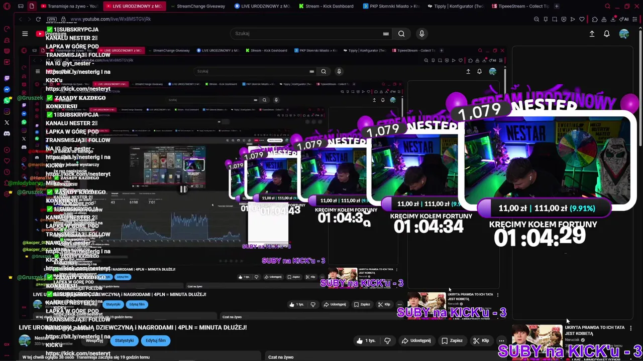Click the bottom-most 'Wesprzyj' button
643x361 pixels.
point(94,340)
